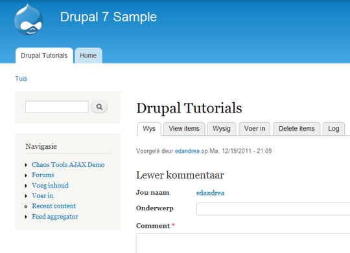Image resolution: width=350 pixels, height=253 pixels.
Task: Go to the Home main menu tab
Action: point(88,56)
